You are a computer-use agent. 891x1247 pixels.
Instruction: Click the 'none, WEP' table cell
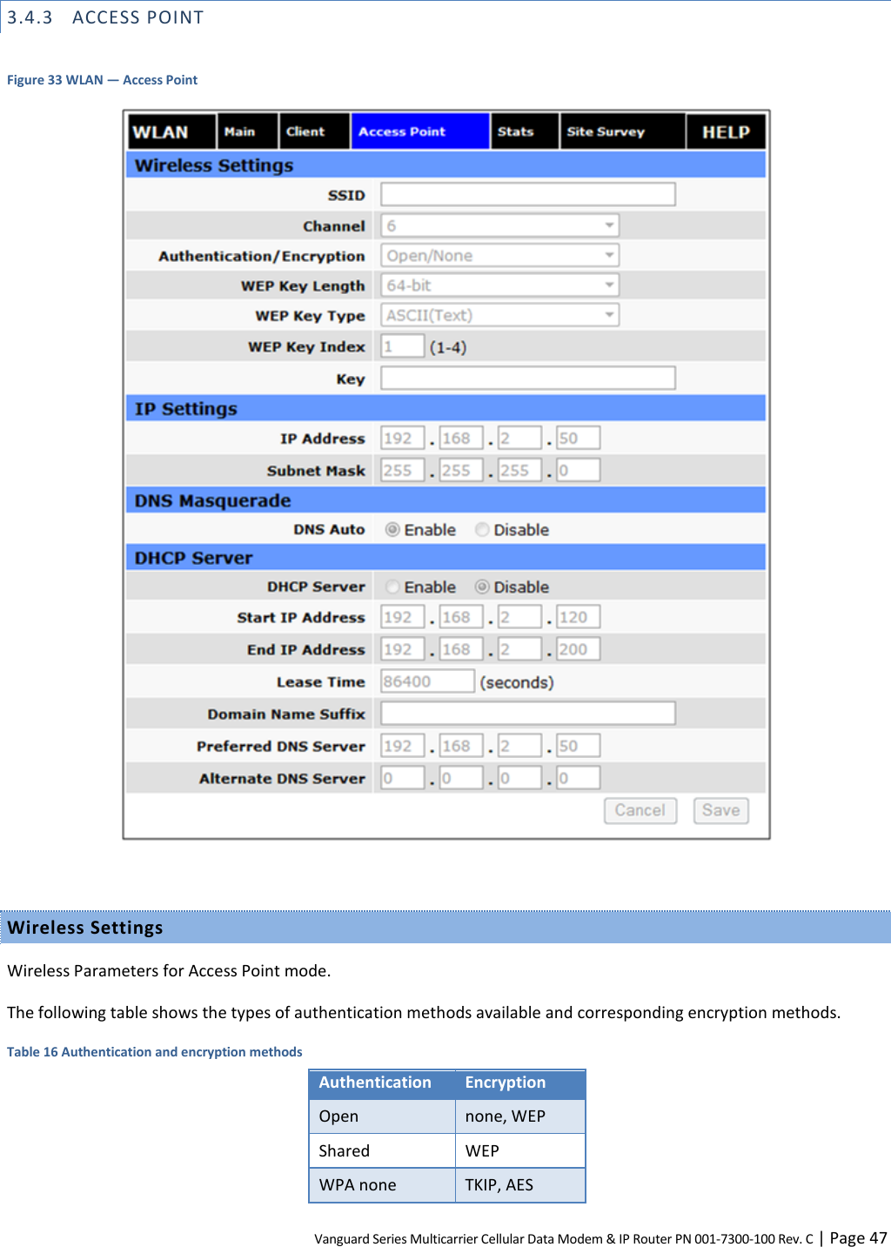520,1116
